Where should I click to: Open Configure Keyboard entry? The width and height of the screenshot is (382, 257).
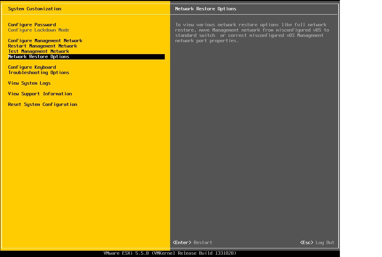click(x=32, y=67)
